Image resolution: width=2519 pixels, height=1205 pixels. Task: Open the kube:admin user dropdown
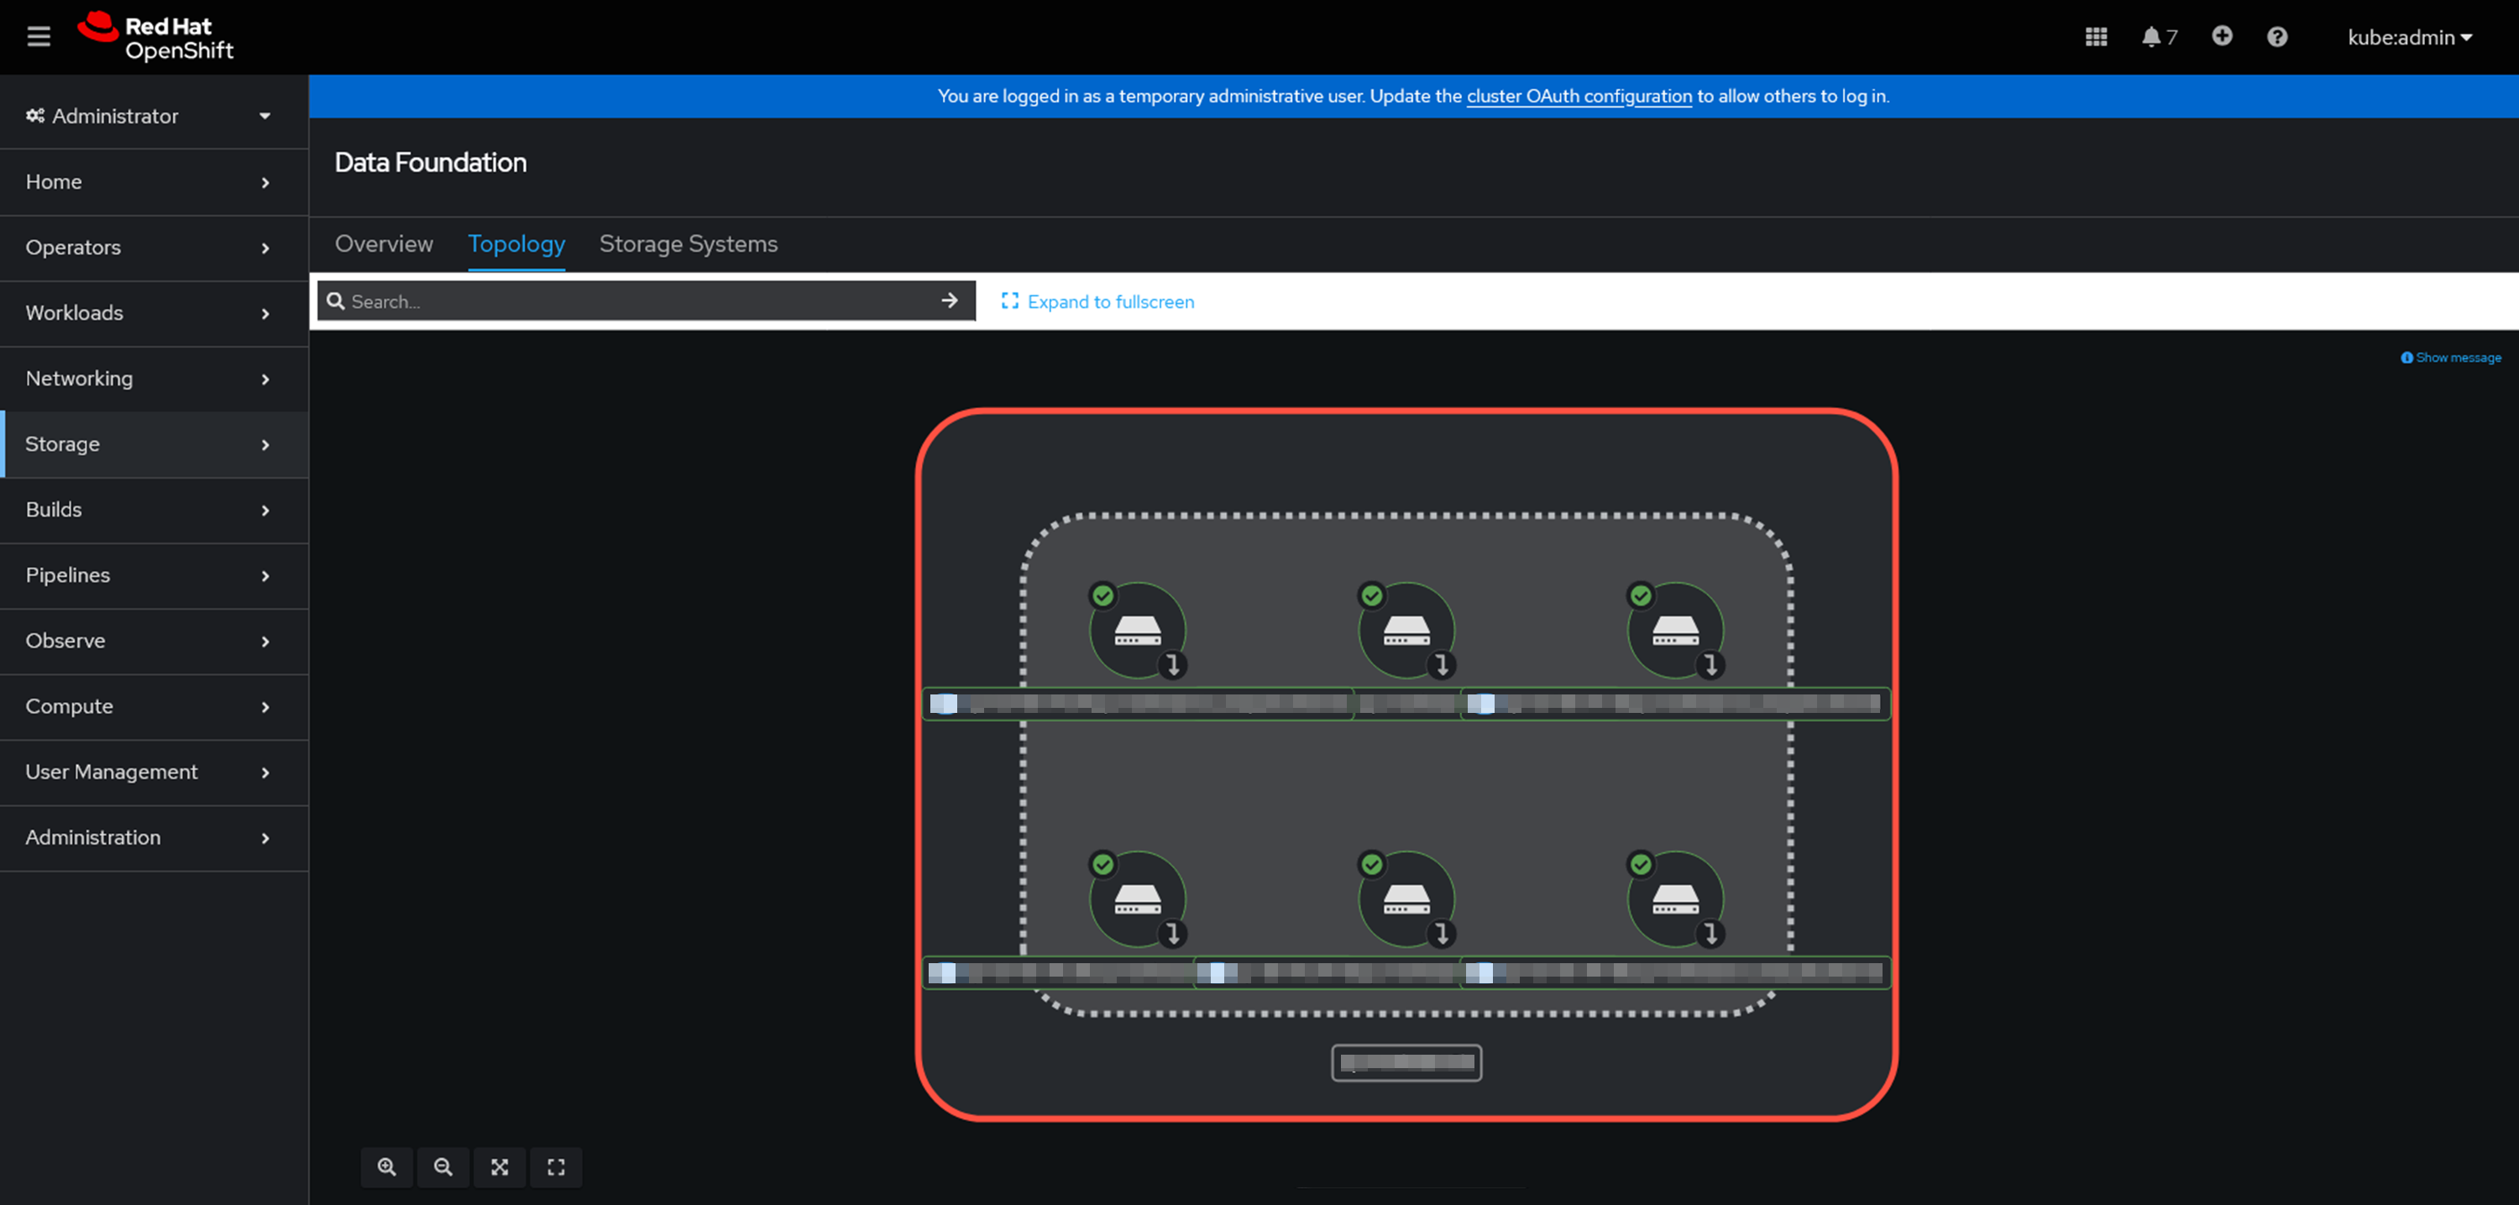(x=2408, y=37)
